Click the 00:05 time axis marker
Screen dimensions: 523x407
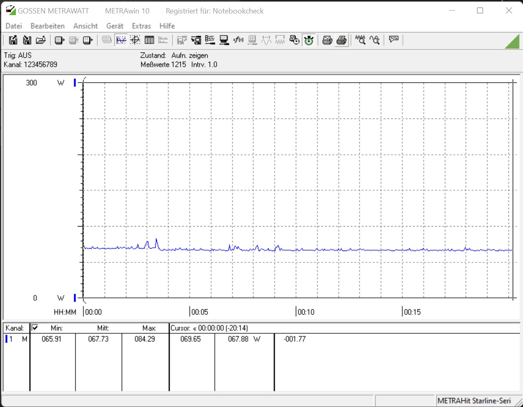200,312
